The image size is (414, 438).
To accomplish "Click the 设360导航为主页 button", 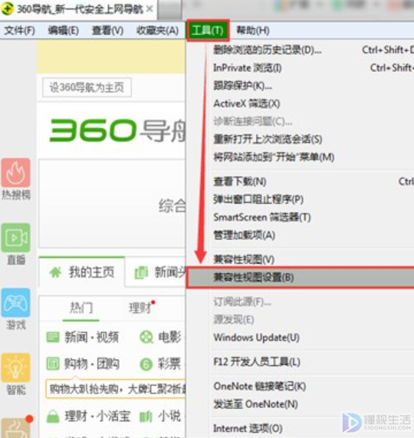I will pyautogui.click(x=87, y=87).
